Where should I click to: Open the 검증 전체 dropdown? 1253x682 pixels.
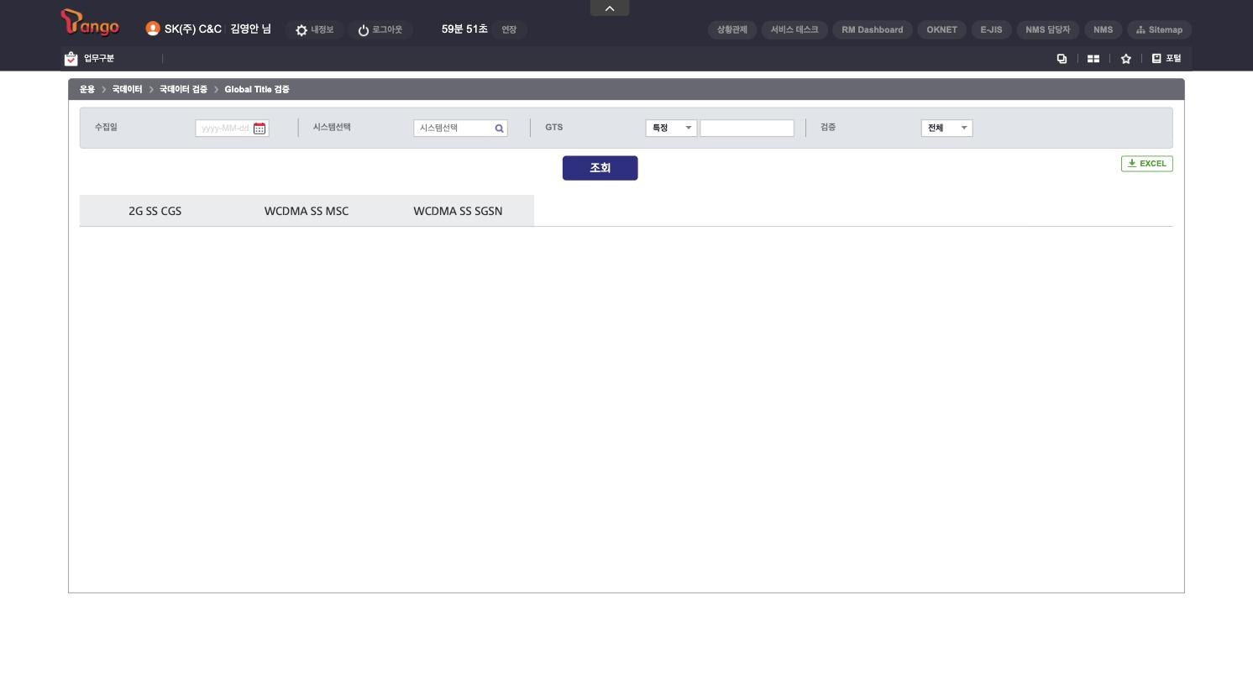946,128
